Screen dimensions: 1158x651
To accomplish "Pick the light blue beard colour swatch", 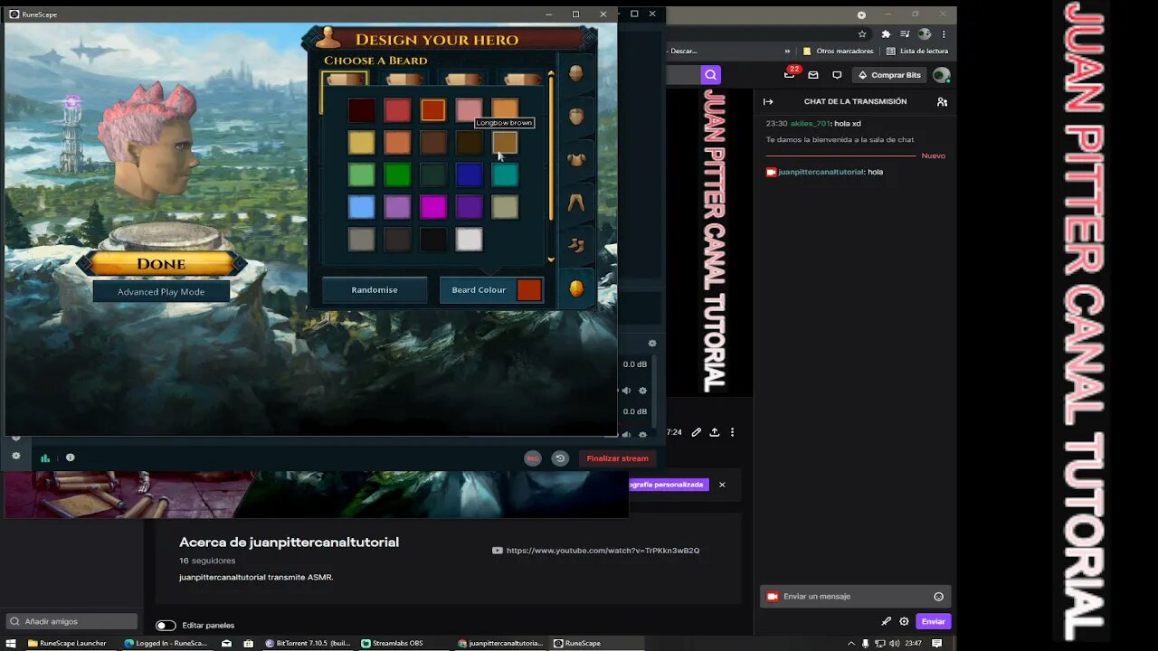I will [361, 207].
